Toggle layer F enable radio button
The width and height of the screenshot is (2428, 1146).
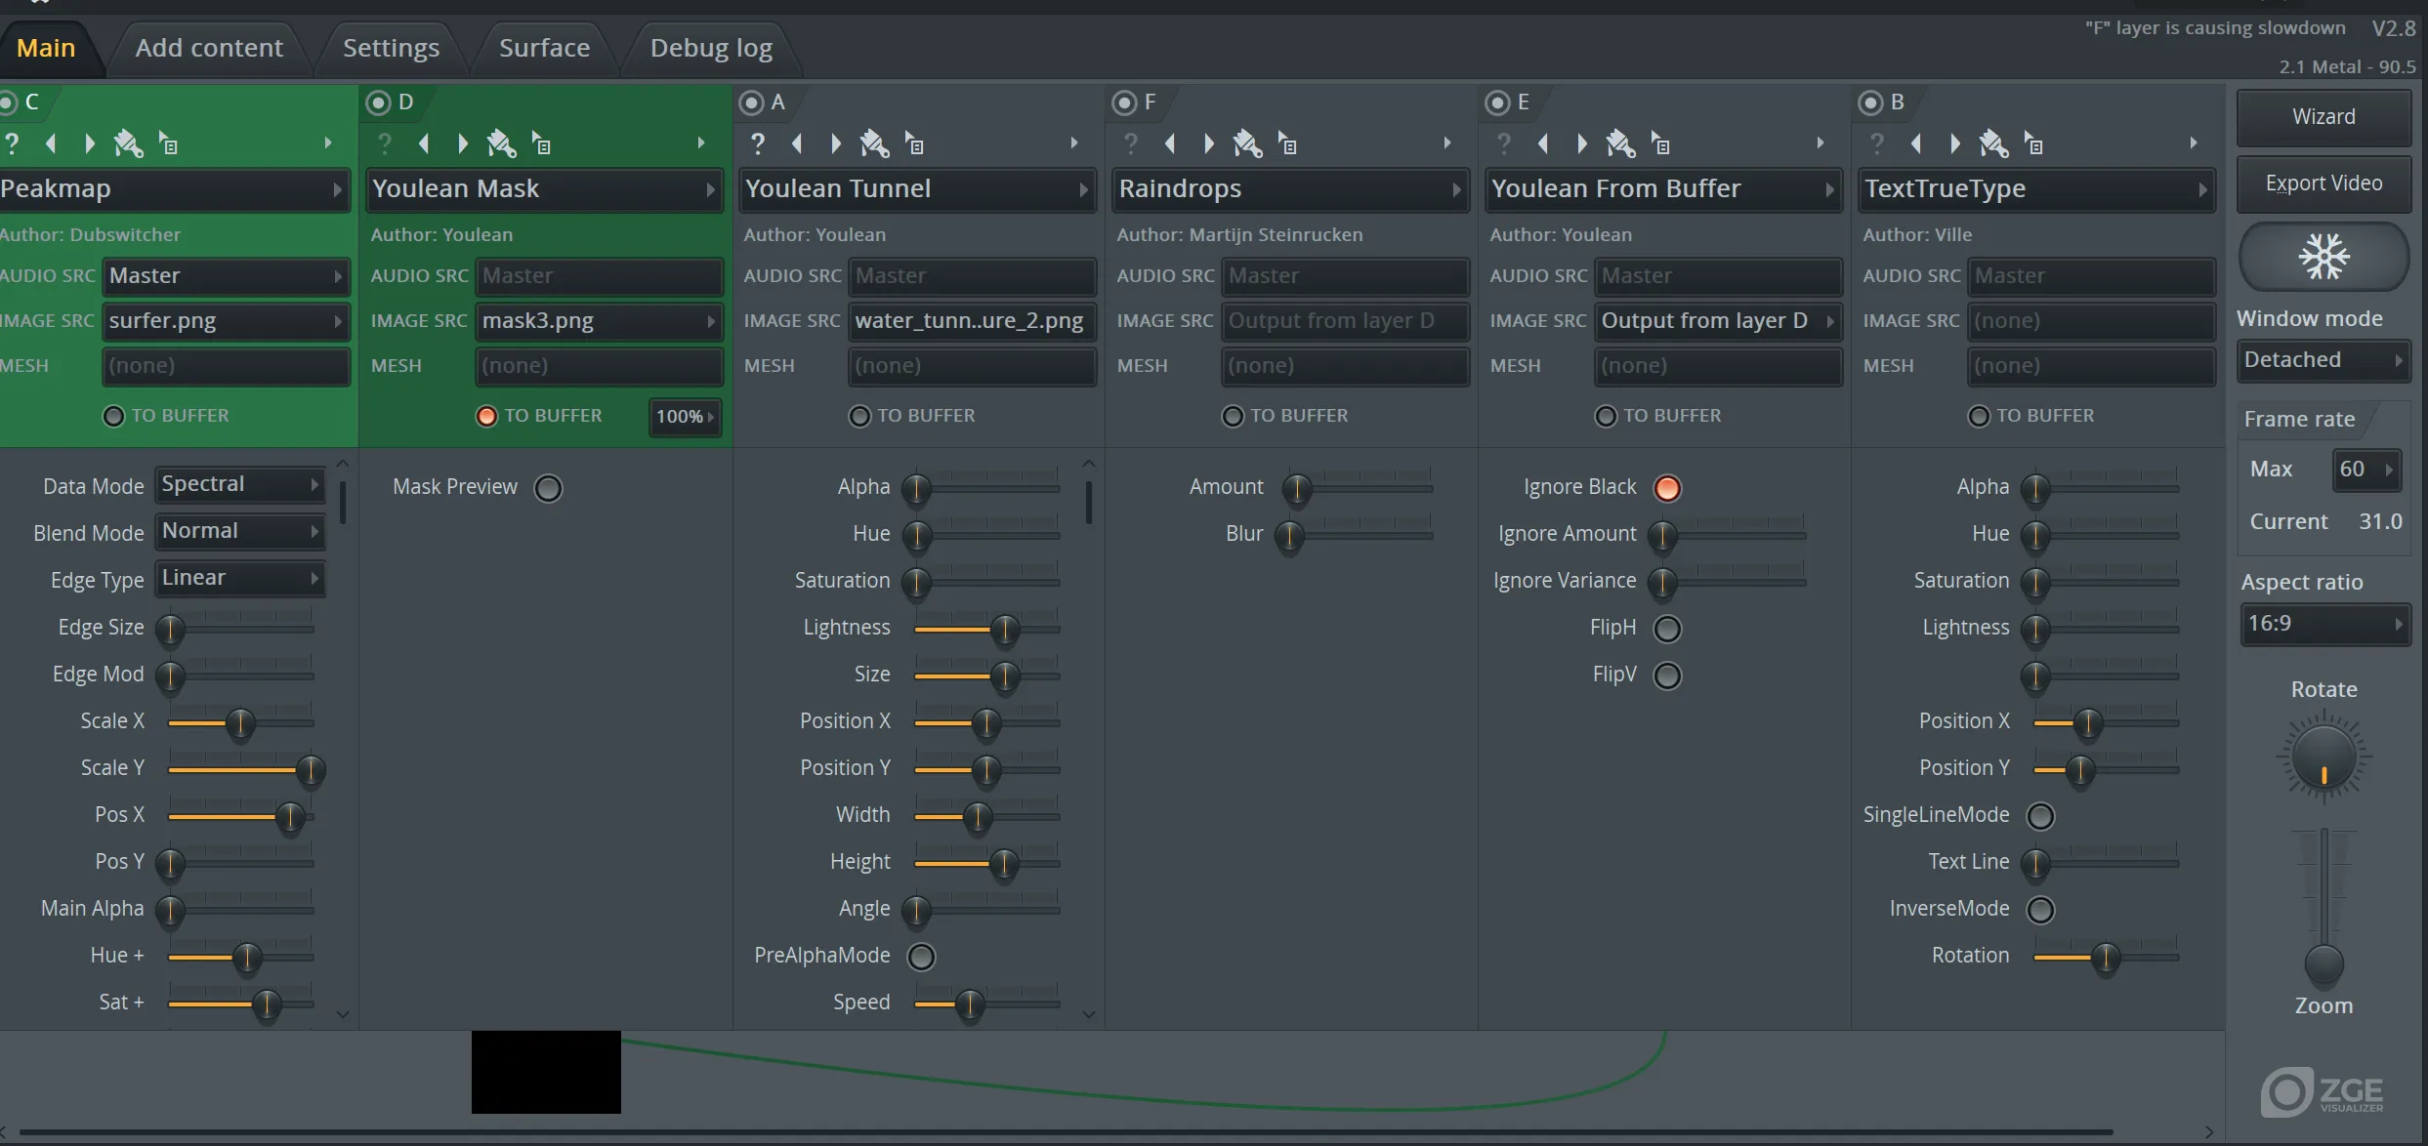(x=1124, y=102)
